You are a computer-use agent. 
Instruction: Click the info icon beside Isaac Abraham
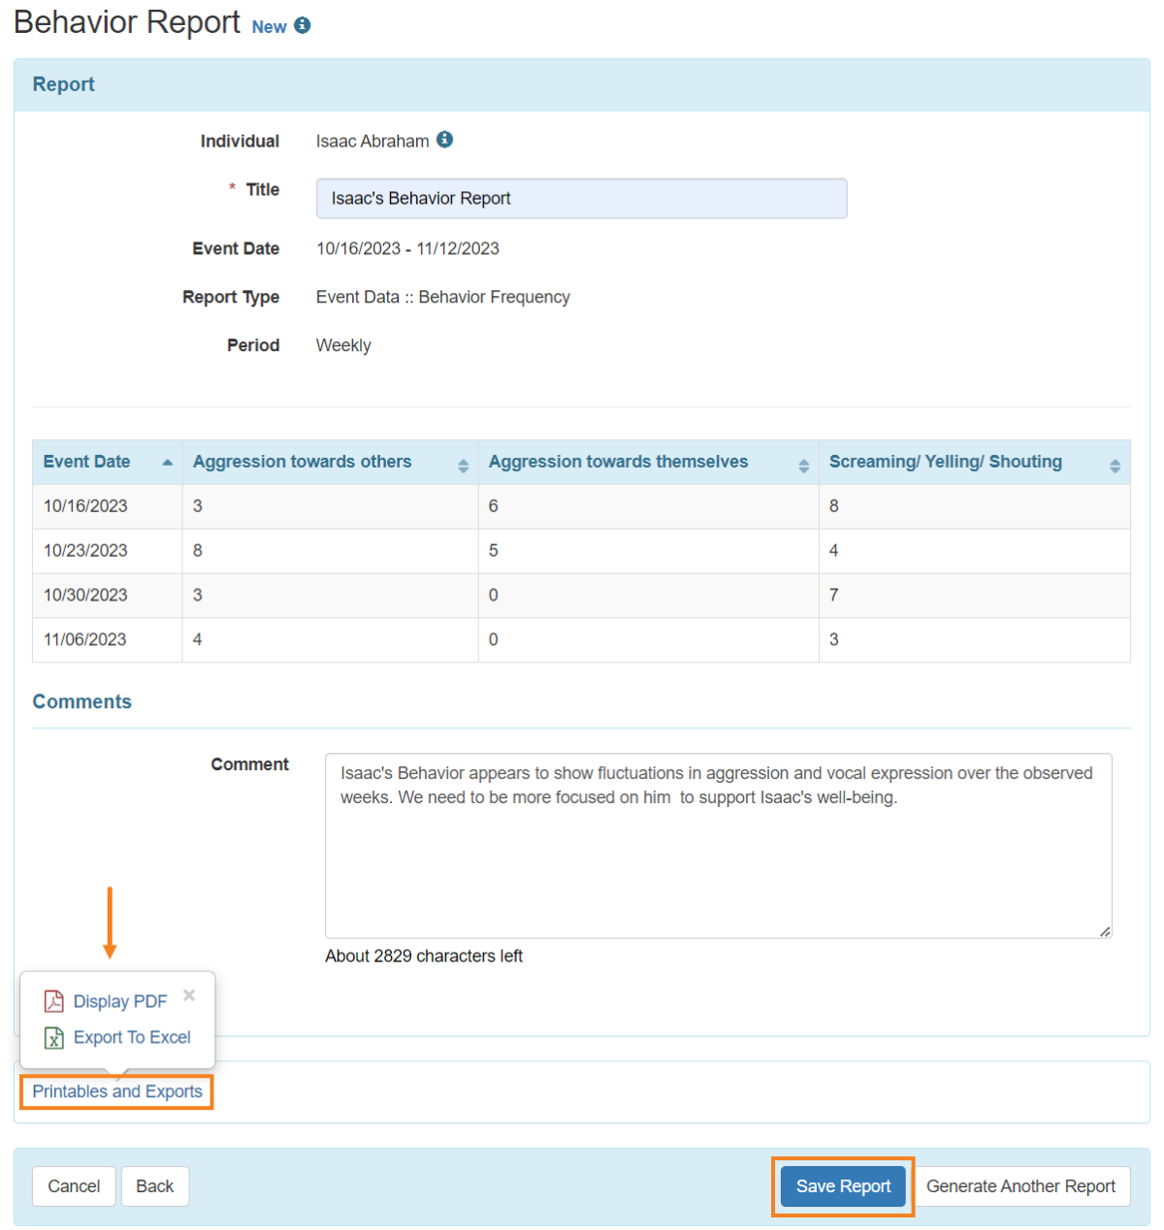coord(445,139)
